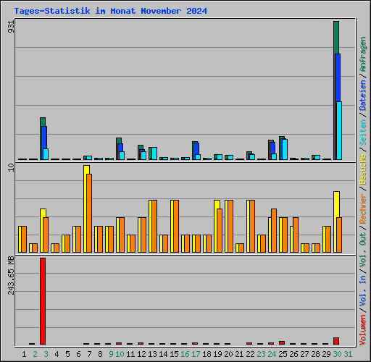
Task: Click the blue Dateien bar for day 17
Action: click(196, 148)
